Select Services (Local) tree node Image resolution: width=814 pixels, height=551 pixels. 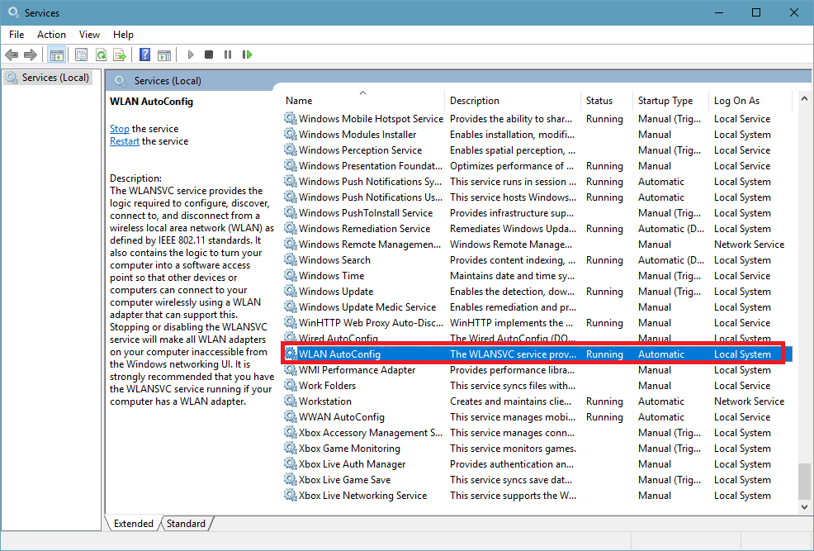click(x=48, y=78)
